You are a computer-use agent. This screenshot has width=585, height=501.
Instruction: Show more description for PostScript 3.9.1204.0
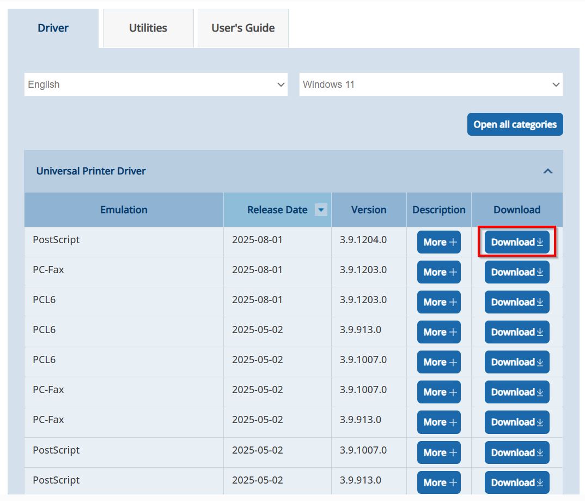(x=438, y=242)
